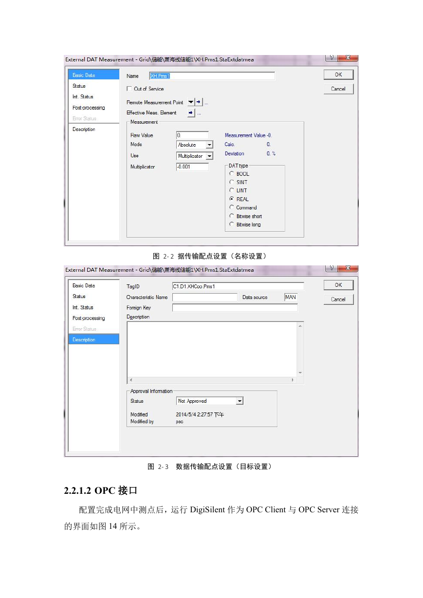The height and width of the screenshot is (598, 423).
Task: Click the help icon of the TagID dialog
Action: pos(331,268)
